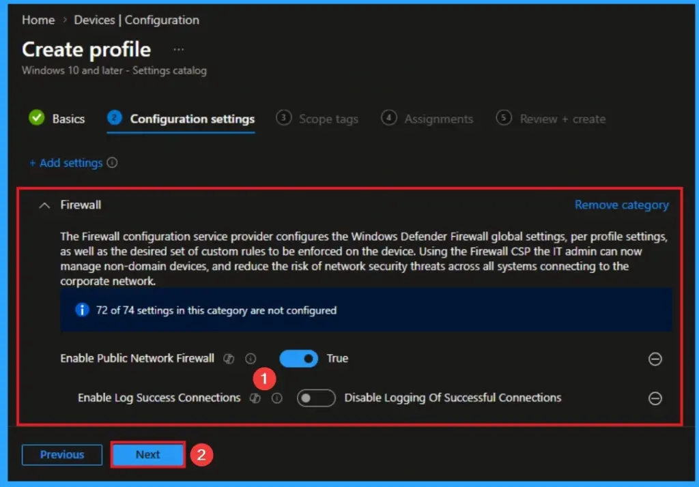This screenshot has width=699, height=487.
Task: Navigate to Home via the breadcrumb
Action: point(38,20)
